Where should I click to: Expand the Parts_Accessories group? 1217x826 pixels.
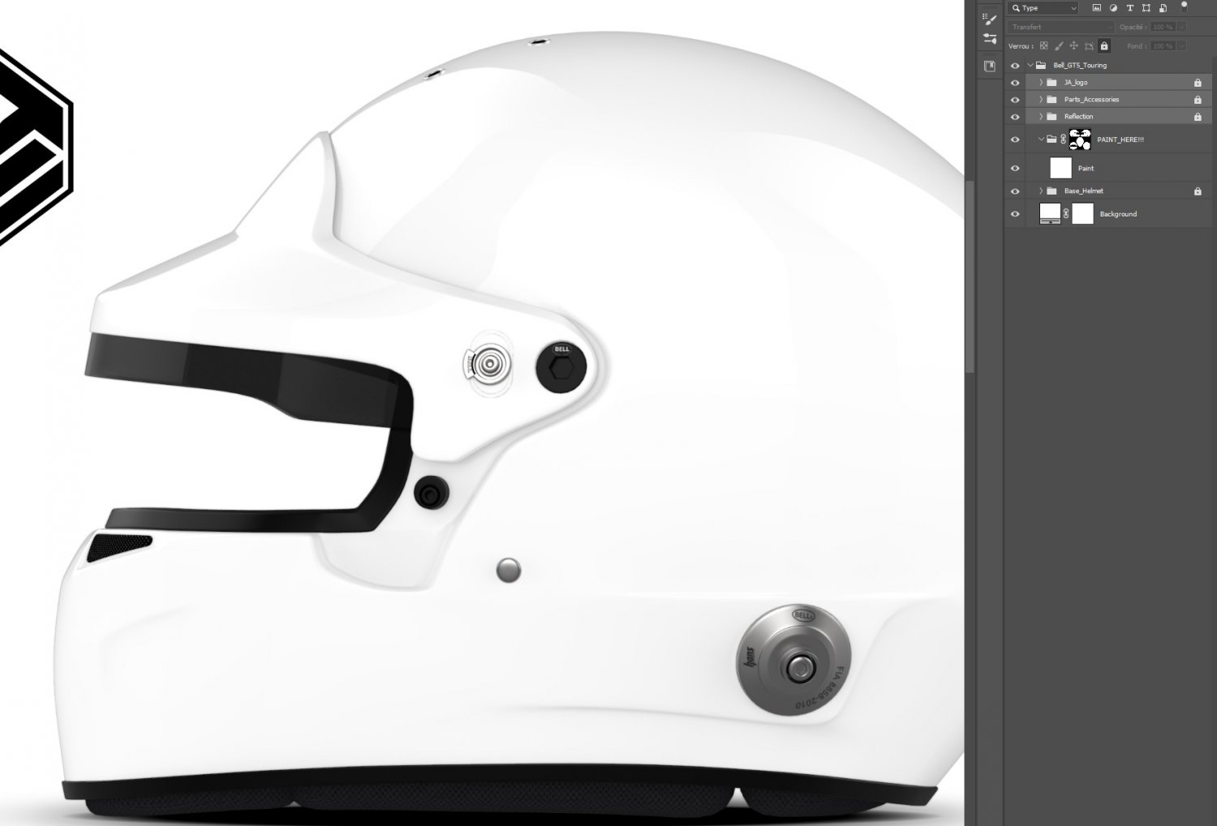[1040, 99]
